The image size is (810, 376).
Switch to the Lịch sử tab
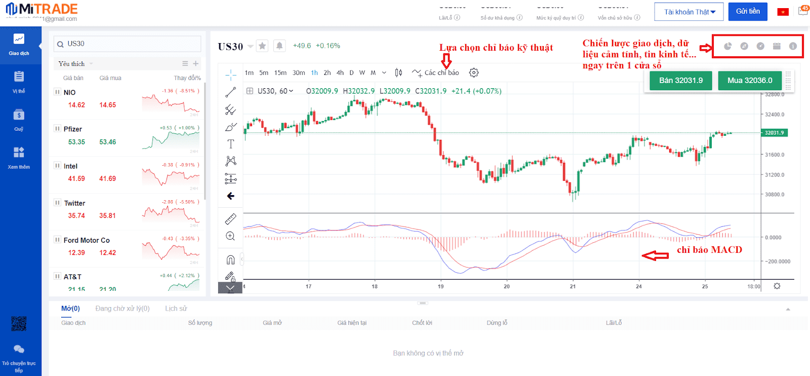[176, 309]
